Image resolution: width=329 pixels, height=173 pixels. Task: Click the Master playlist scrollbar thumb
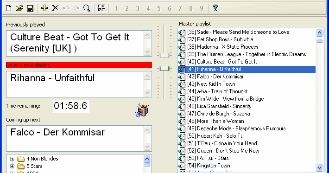point(320,40)
